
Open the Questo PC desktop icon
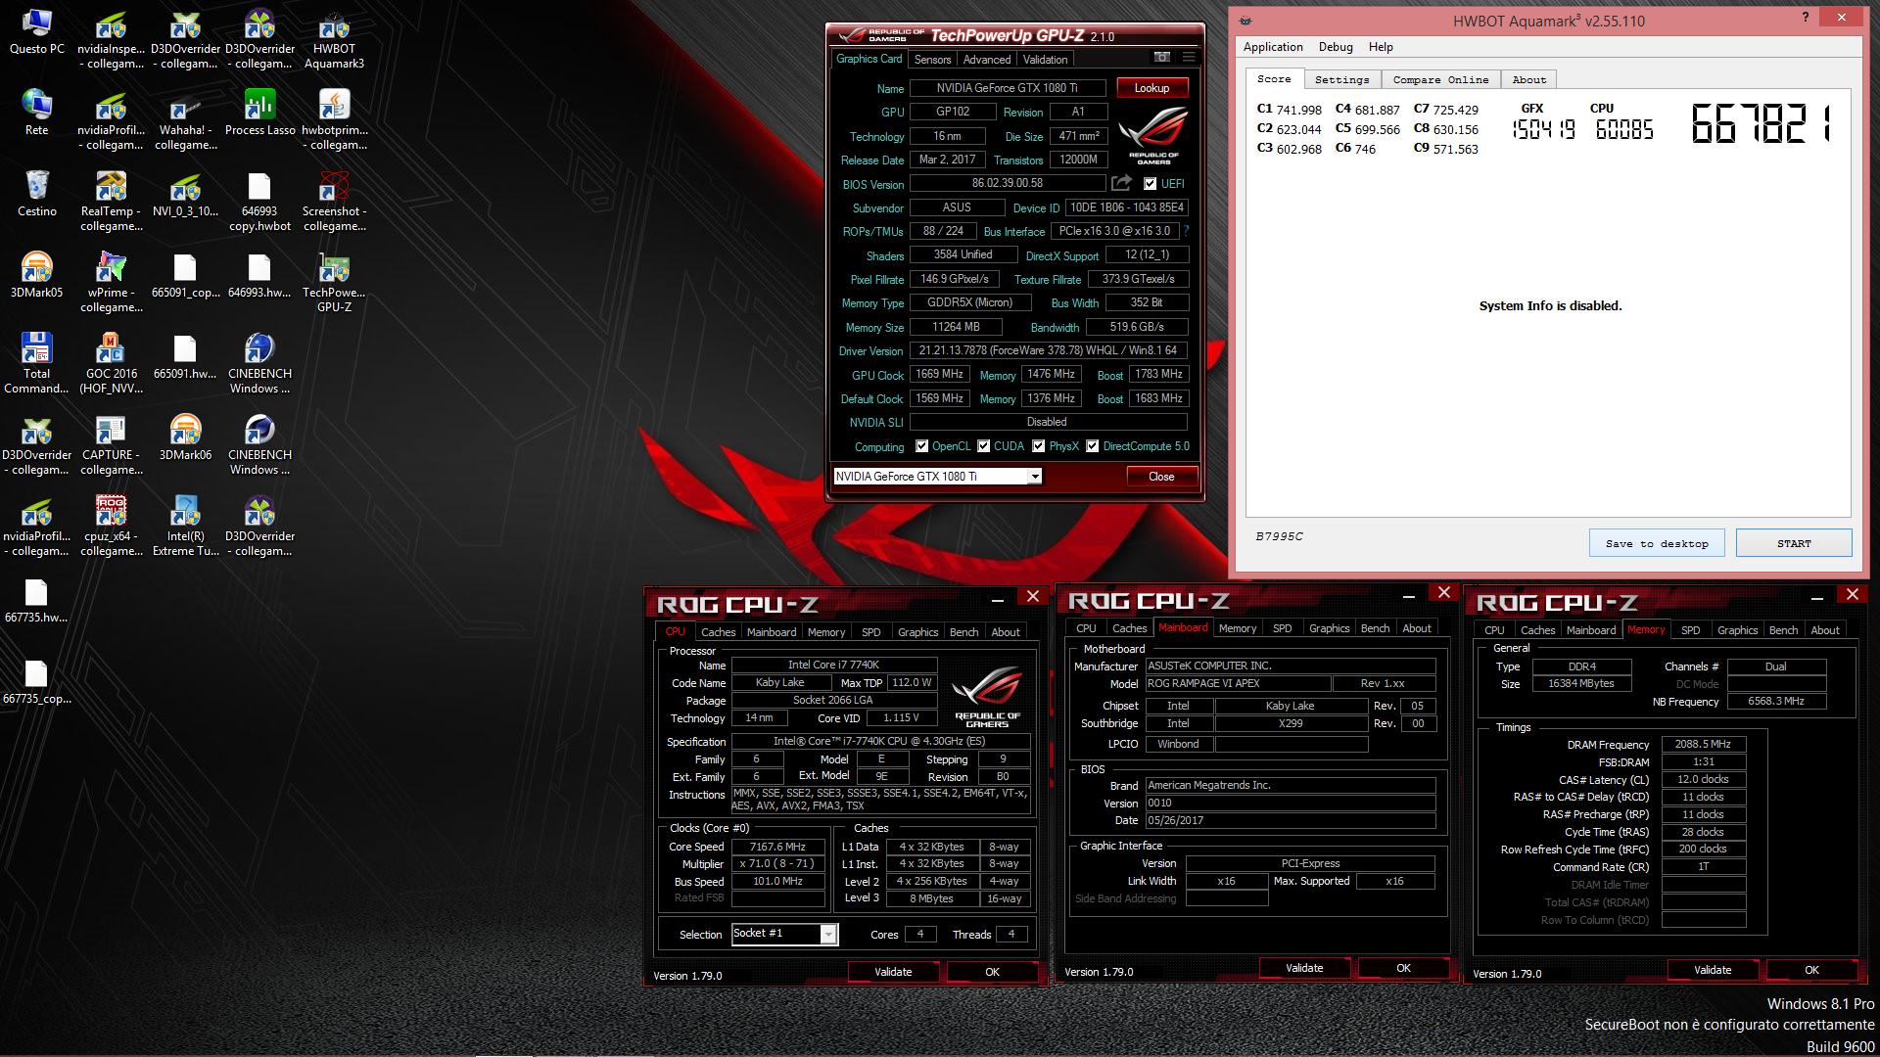[37, 31]
